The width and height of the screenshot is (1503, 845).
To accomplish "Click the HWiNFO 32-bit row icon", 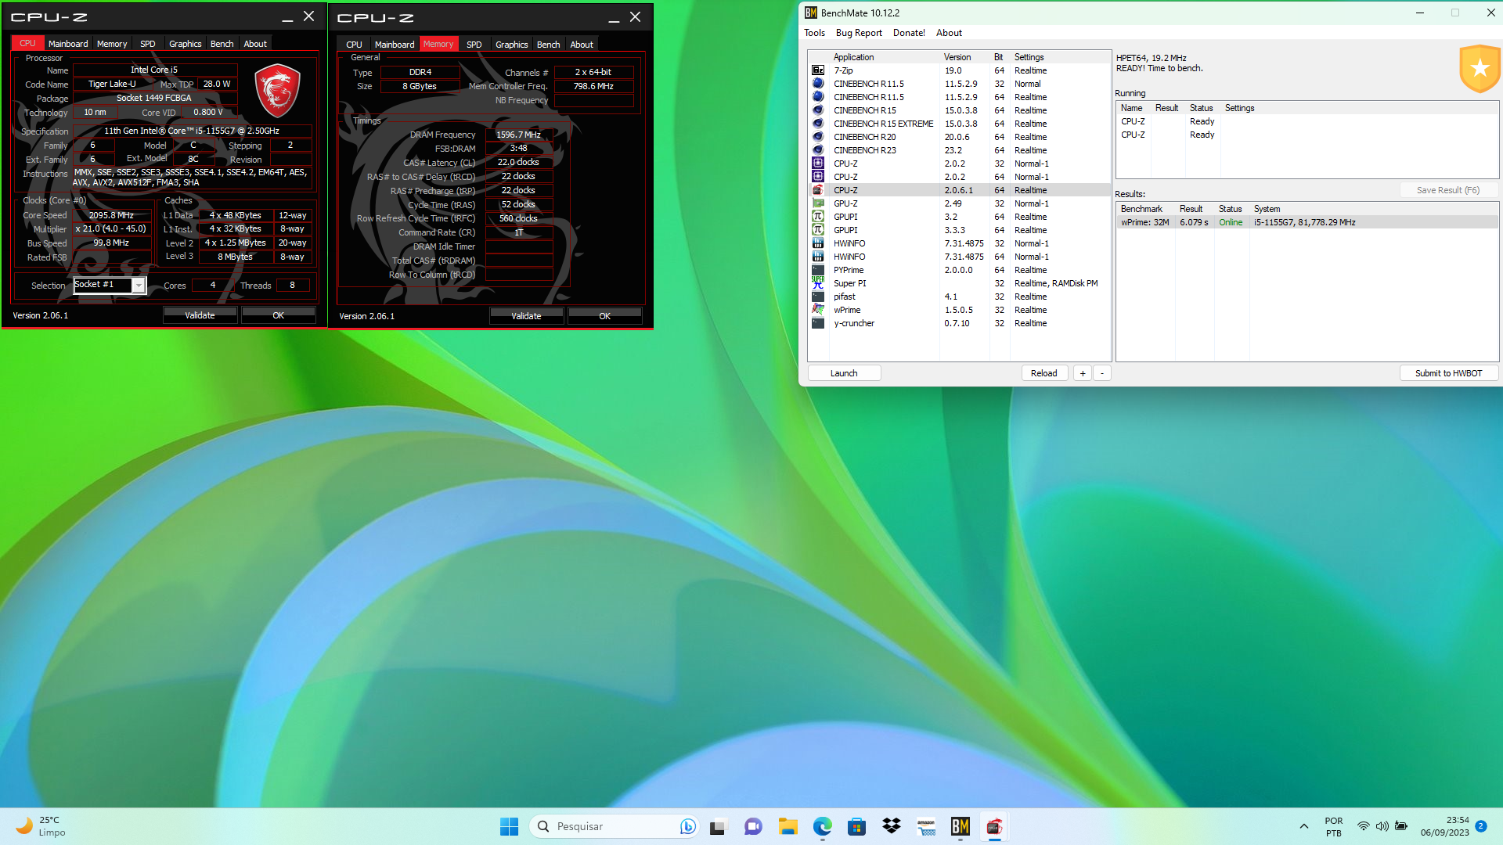I will coord(818,243).
